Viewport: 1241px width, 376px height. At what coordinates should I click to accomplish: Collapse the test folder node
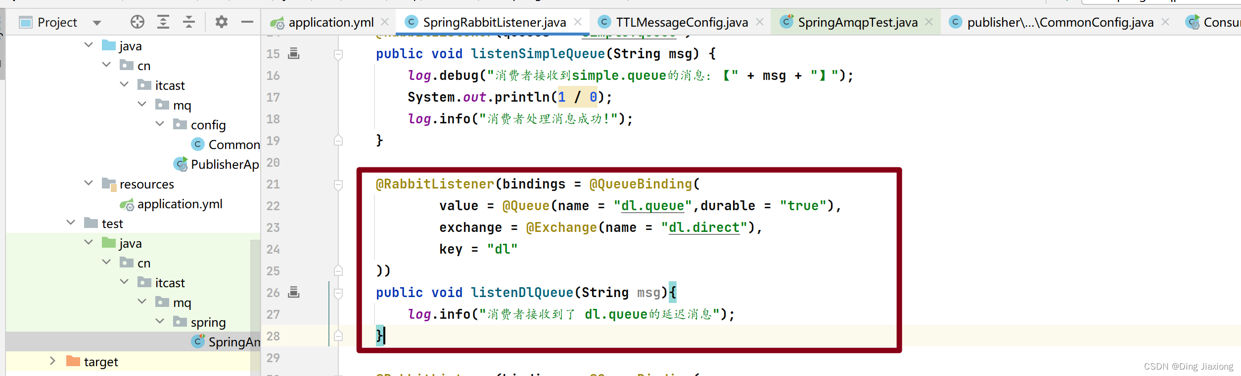[x=71, y=223]
